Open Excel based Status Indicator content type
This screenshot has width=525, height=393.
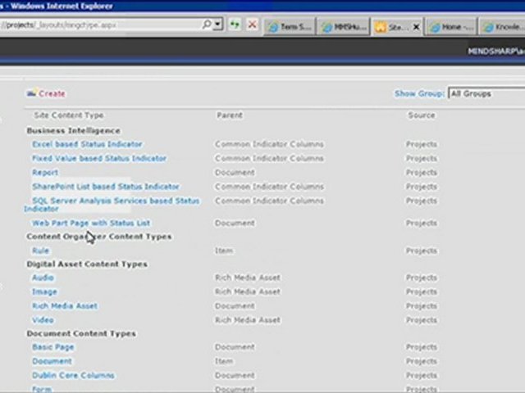click(x=87, y=144)
